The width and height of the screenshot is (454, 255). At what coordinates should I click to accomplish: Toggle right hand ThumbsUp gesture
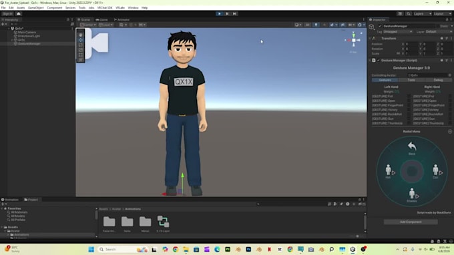[450, 123]
